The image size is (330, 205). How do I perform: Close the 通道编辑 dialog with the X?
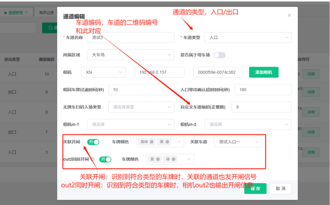(x=289, y=15)
